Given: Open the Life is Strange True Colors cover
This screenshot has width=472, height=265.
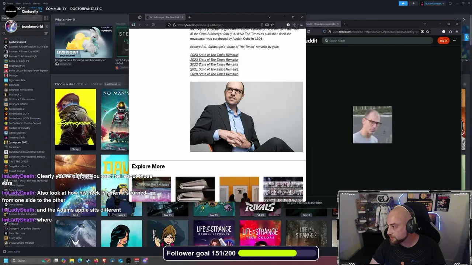Looking at the screenshot, I should [x=260, y=234].
